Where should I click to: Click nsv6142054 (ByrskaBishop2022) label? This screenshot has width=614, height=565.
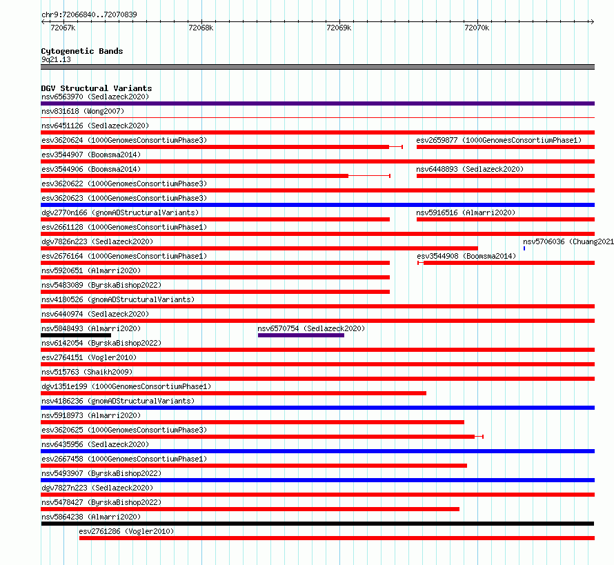101,343
